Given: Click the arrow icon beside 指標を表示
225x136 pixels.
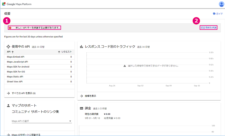Looking at the screenshot, I should pos(82,96).
